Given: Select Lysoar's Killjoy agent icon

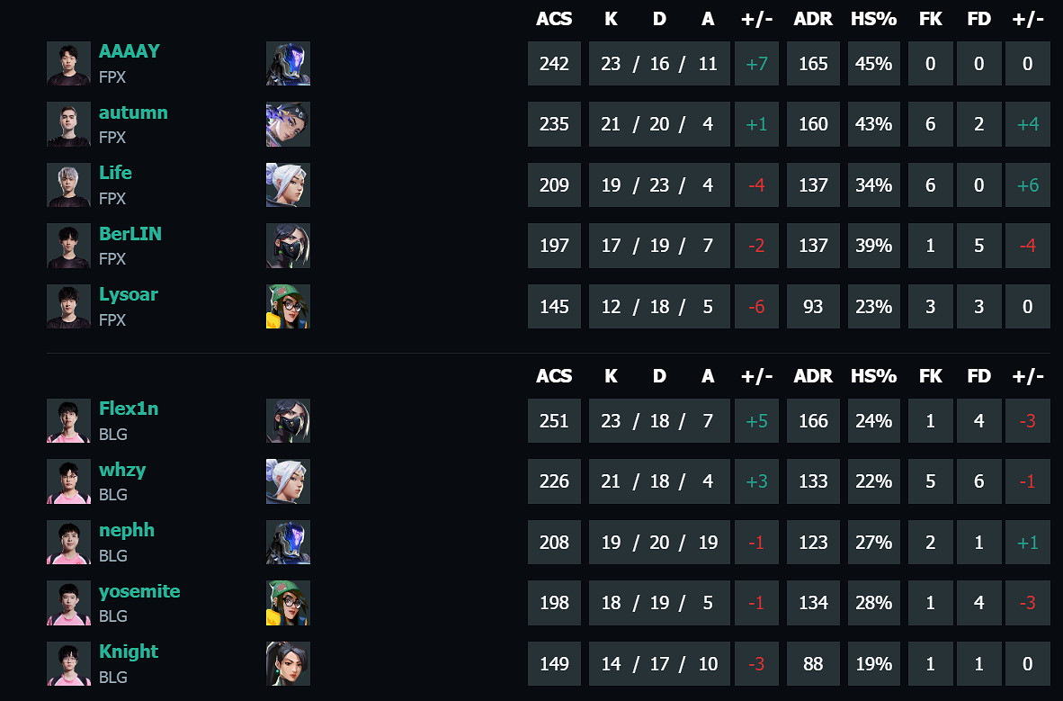Looking at the screenshot, I should click(x=288, y=306).
